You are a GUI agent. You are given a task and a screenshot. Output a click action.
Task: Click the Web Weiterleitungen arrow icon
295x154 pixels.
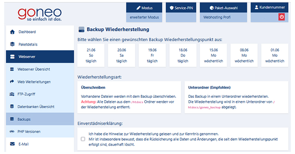pos(12,82)
